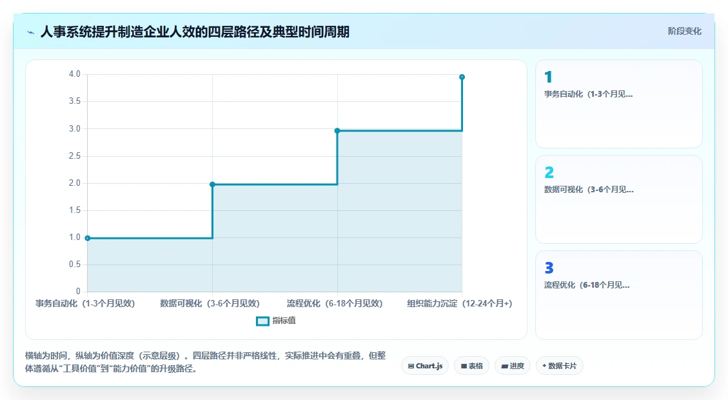Click the large number 2 on second card
Image resolution: width=728 pixels, height=400 pixels.
point(549,172)
